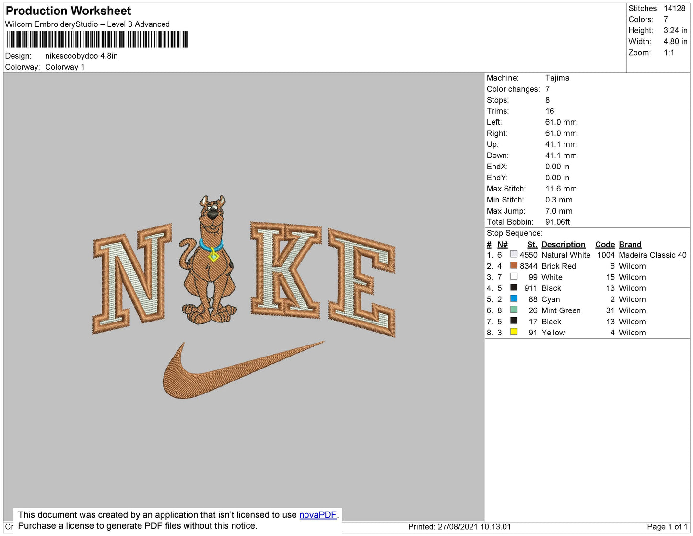Click the Stops value '8'
693x536 pixels.
pyautogui.click(x=548, y=100)
